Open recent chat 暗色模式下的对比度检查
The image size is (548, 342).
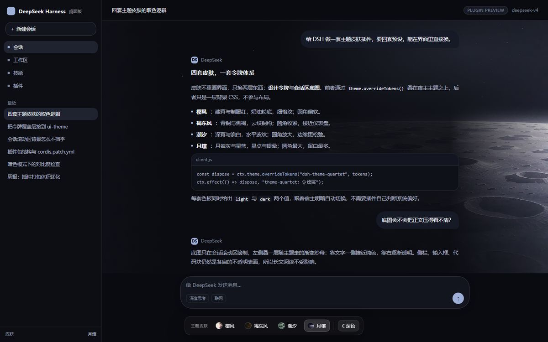(51, 164)
